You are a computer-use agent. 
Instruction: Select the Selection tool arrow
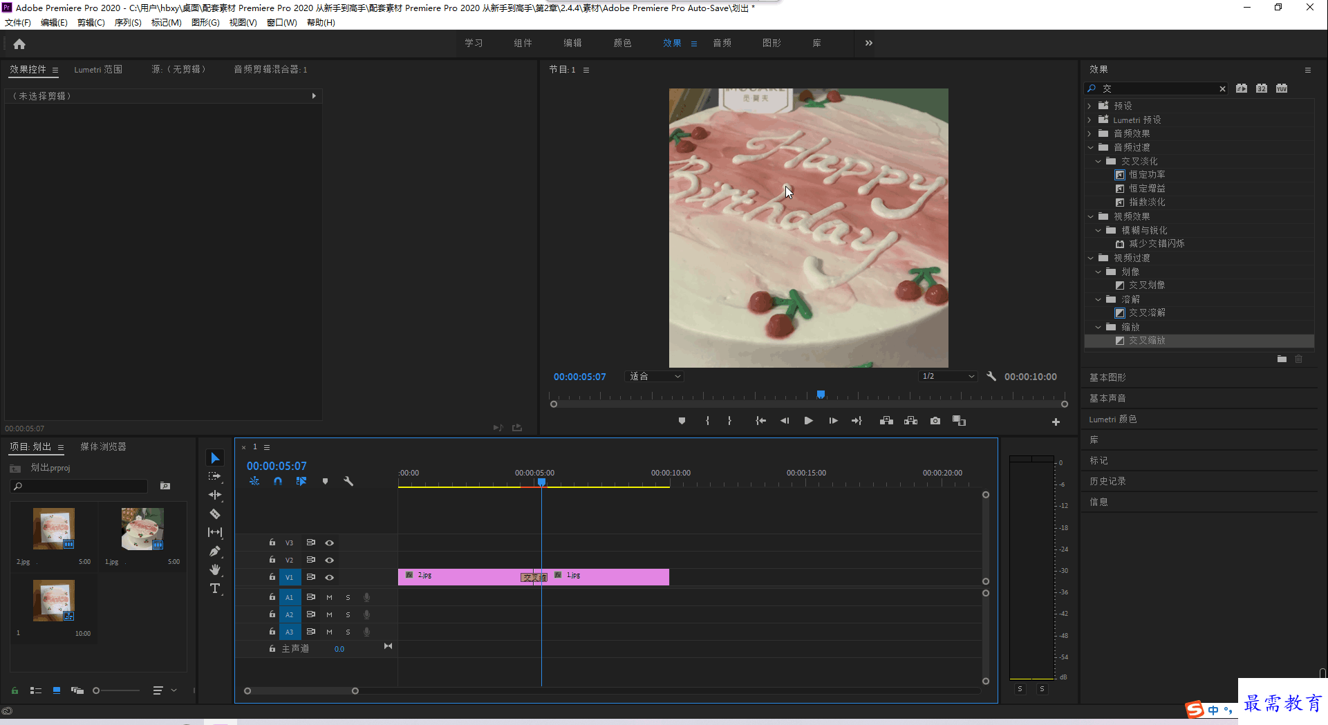coord(215,458)
